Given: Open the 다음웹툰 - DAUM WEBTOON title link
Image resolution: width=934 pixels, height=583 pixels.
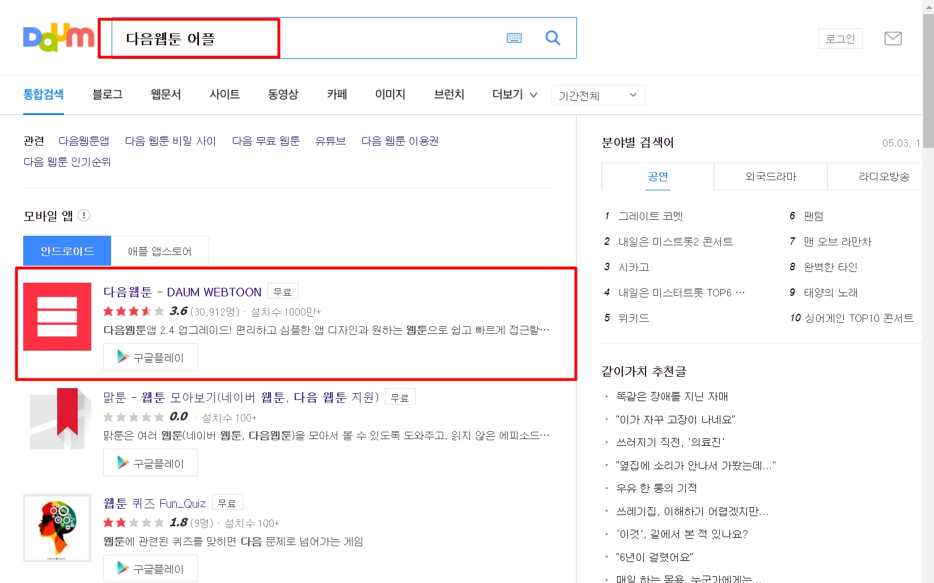Looking at the screenshot, I should pos(182,292).
